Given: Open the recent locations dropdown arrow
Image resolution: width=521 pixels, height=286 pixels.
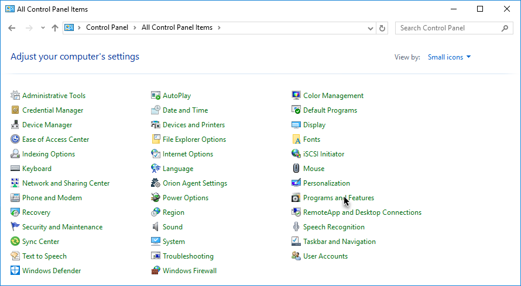Looking at the screenshot, I should 43,28.
